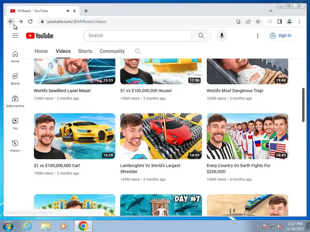Click the address bar URL youtube.com/@MrBeast/videos
310x232 pixels.
click(x=77, y=21)
